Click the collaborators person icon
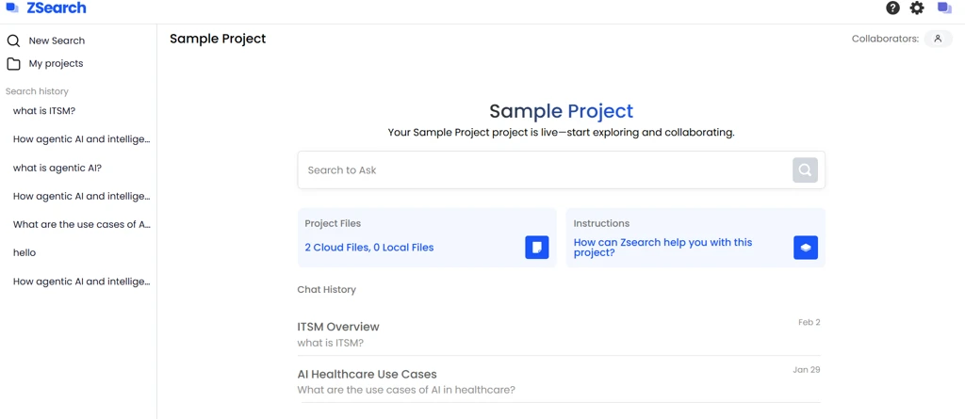The image size is (965, 419). tap(938, 39)
